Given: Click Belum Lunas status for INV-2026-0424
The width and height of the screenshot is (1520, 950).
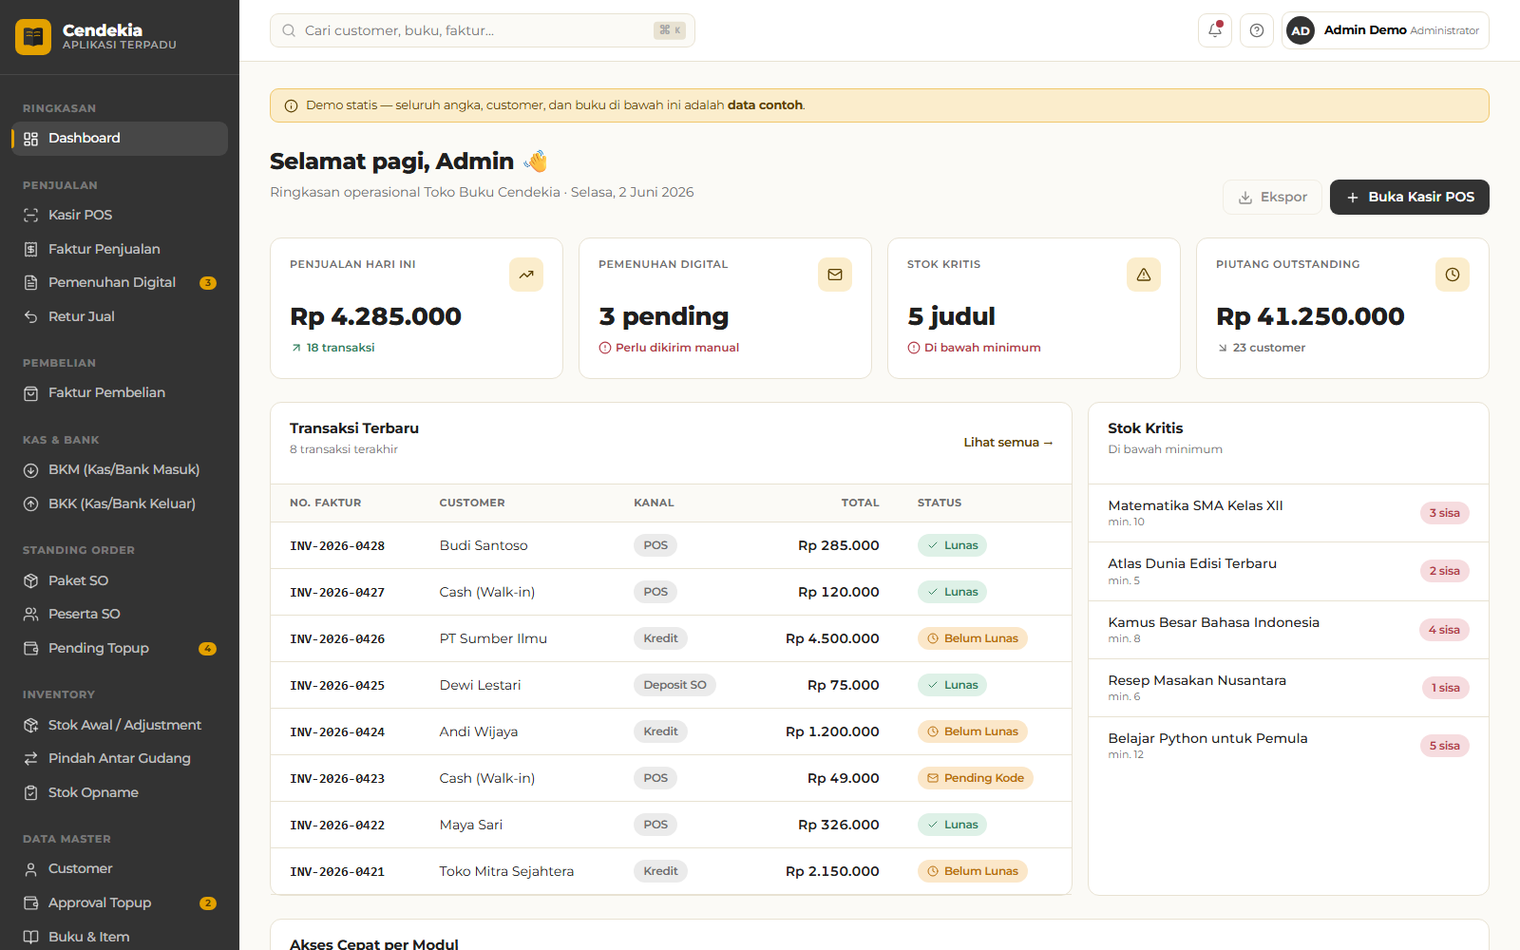Looking at the screenshot, I should point(972,731).
